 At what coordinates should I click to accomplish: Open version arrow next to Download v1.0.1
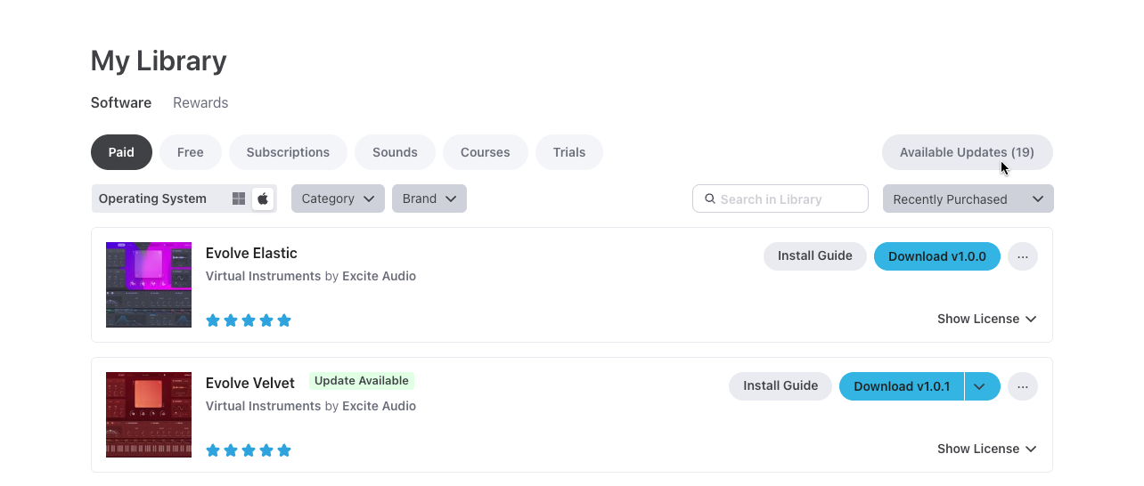point(980,386)
